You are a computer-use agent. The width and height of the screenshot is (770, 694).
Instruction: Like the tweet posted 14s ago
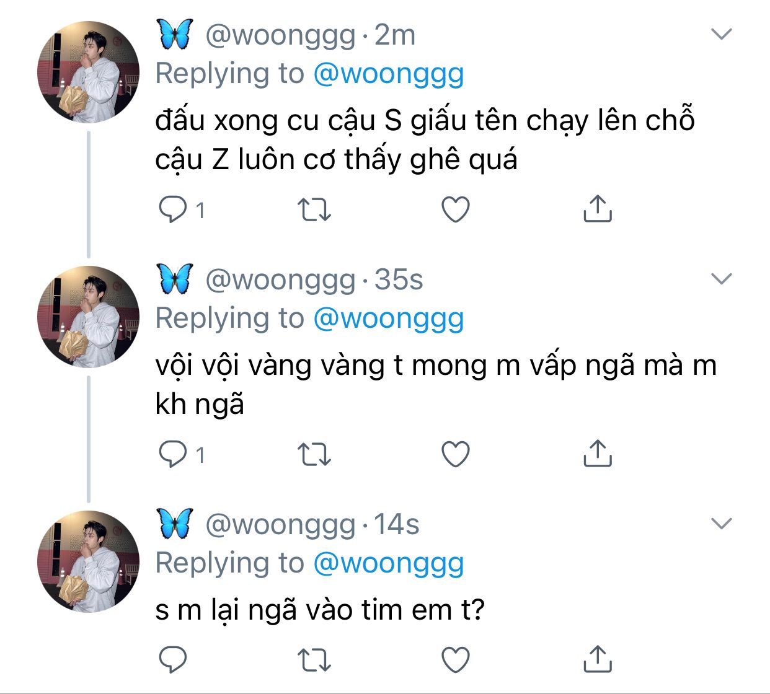click(456, 660)
